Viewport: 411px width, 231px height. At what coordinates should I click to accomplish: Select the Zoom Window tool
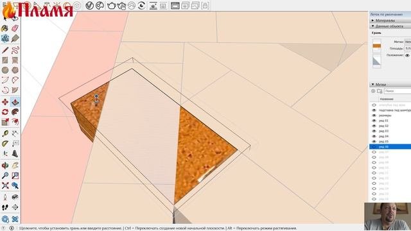pyautogui.click(x=15, y=175)
